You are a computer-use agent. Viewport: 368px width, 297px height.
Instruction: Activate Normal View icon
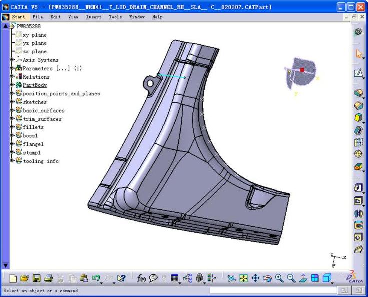point(303,278)
